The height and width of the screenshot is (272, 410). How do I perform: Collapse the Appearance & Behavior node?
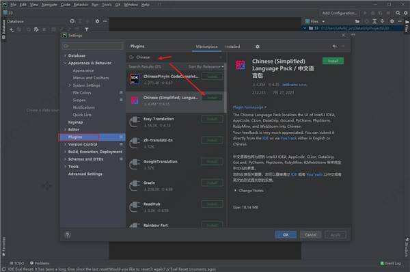click(x=65, y=63)
